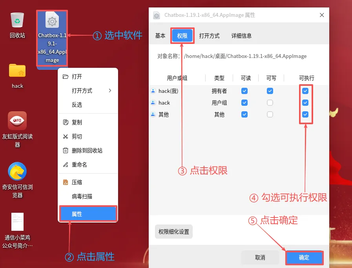The image size is (352, 268).
Task: Enable writable checkbox for hack 用户组
Action: click(270, 103)
